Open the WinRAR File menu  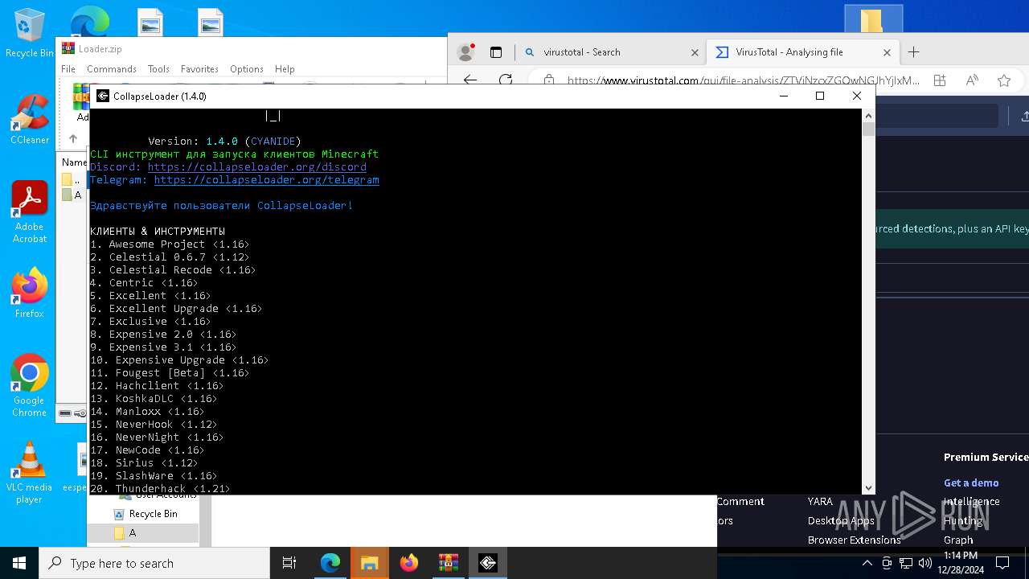pos(68,69)
